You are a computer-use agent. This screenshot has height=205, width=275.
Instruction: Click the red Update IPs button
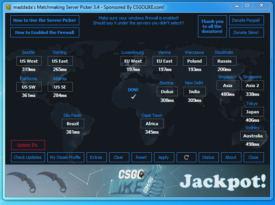point(28,145)
